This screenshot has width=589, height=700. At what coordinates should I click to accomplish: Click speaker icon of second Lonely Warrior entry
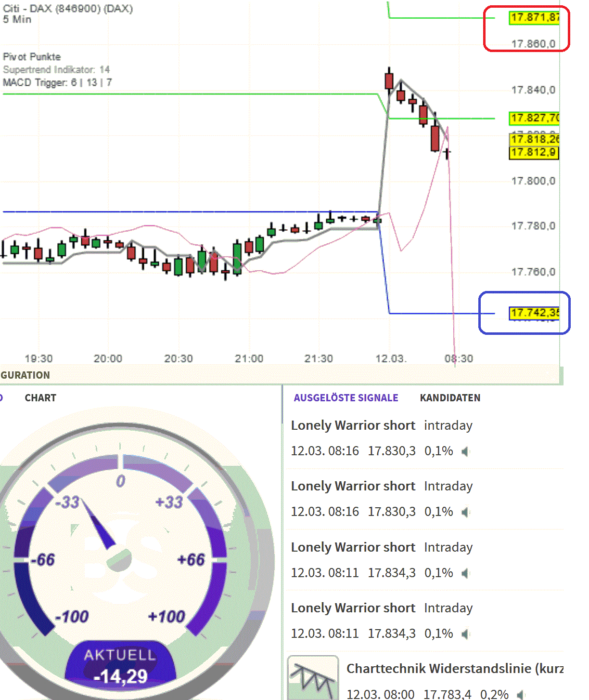pos(466,512)
